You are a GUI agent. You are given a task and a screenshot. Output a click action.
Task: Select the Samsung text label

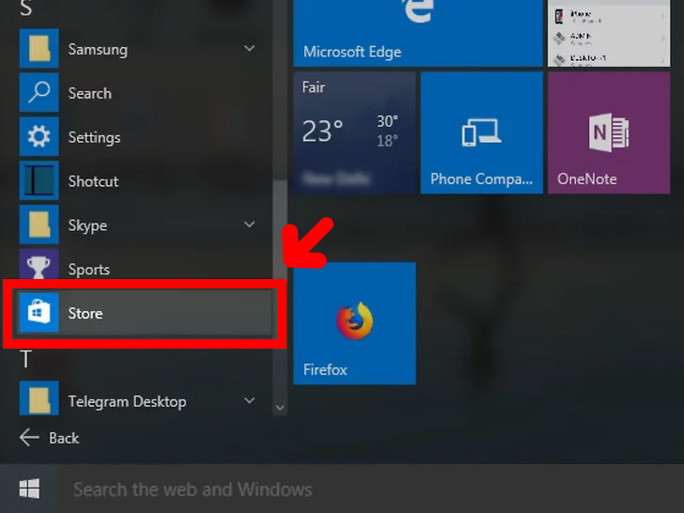(x=98, y=49)
